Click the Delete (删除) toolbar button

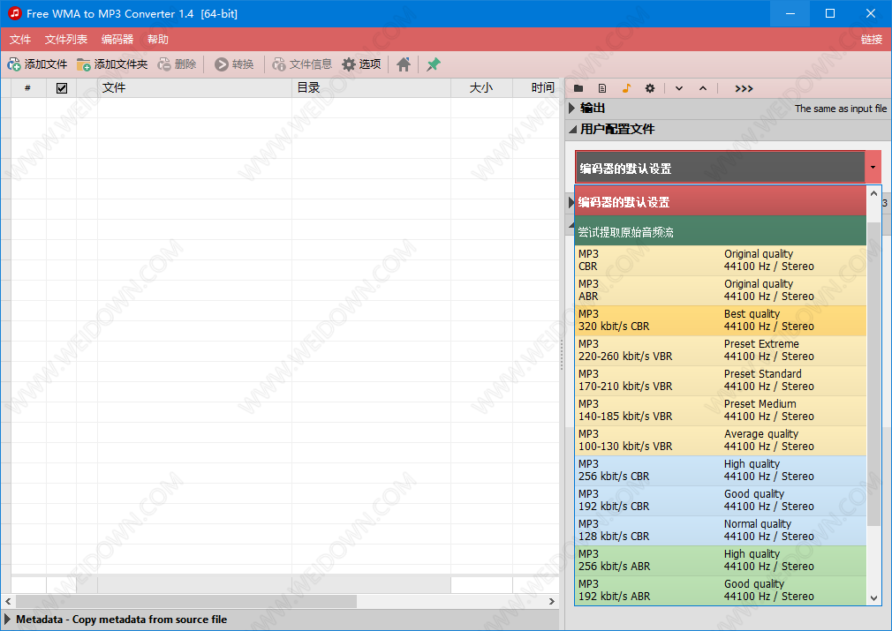pos(178,64)
